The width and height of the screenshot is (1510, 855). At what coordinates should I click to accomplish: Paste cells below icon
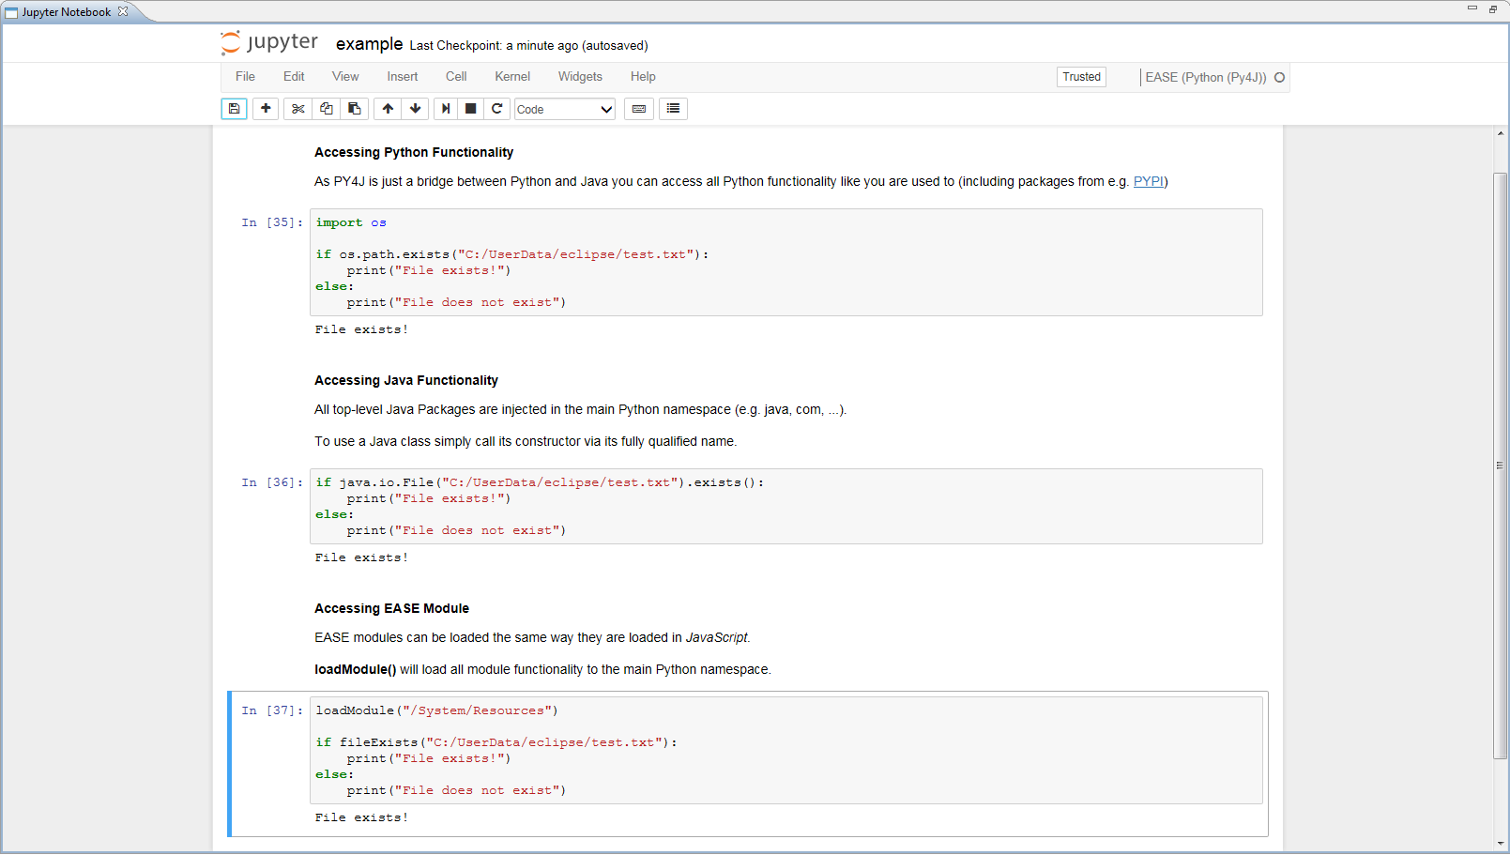354,109
